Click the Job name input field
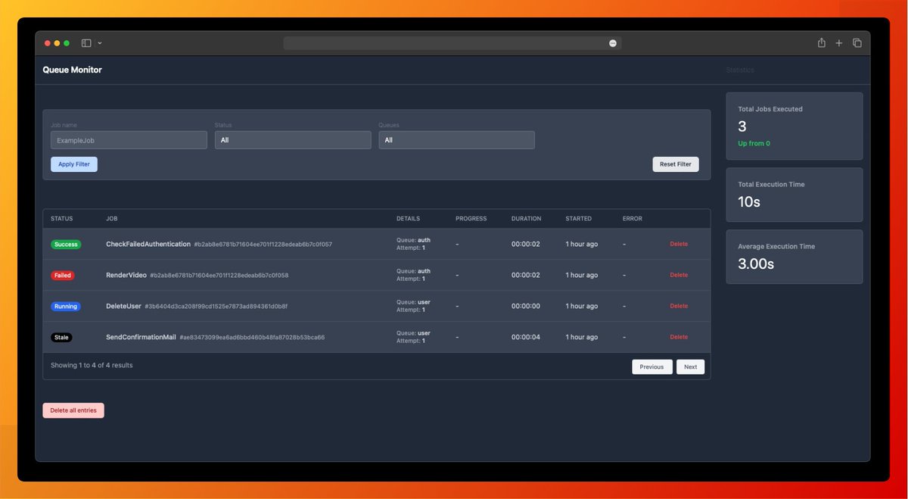 (x=129, y=140)
